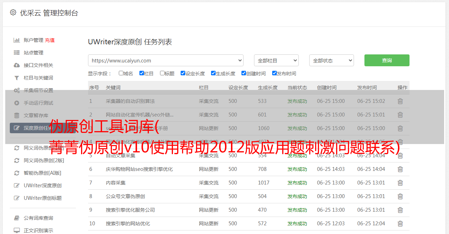The width and height of the screenshot is (449, 234).
Task: Select 同义词伪原创[2版] in the sidebar
Action: click(44, 160)
